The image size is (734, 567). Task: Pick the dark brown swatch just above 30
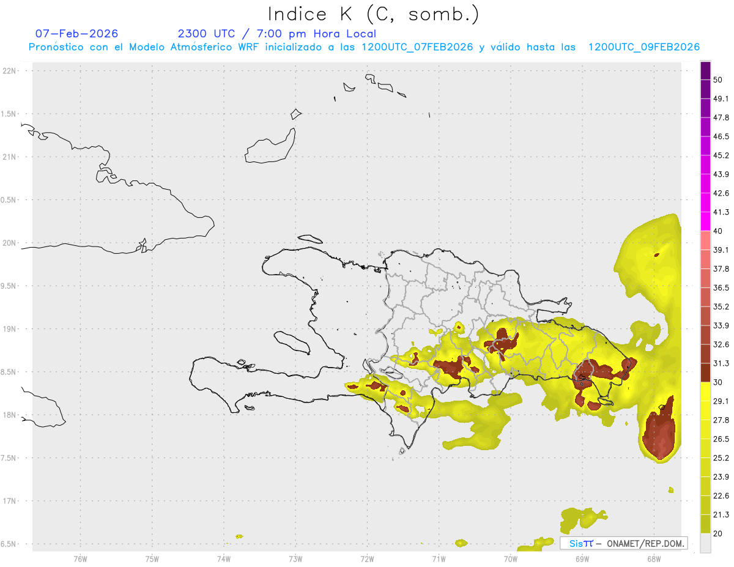click(x=706, y=373)
